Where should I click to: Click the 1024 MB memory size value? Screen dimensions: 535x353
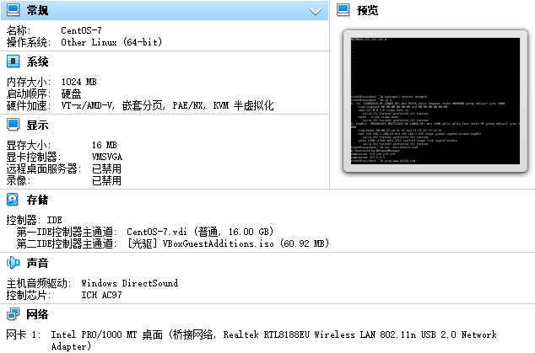pos(79,82)
